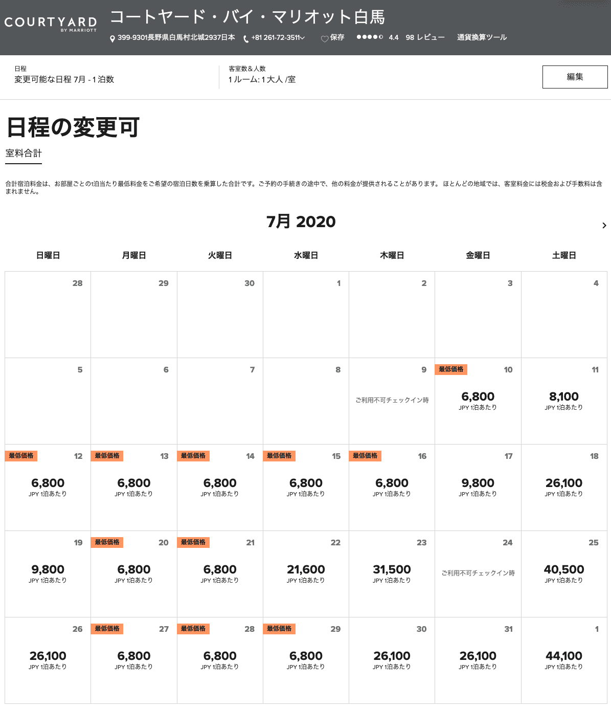This screenshot has height=708, width=611.
Task: Click the Courtyard by Marriott logo
Action: [x=51, y=24]
